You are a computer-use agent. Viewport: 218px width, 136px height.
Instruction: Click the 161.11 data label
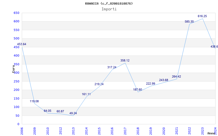86,94
